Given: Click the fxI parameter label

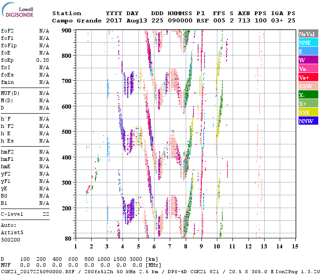Looking at the screenshot, I should pyautogui.click(x=6, y=67).
